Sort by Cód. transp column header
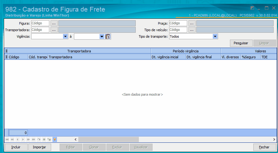 click(x=38, y=57)
